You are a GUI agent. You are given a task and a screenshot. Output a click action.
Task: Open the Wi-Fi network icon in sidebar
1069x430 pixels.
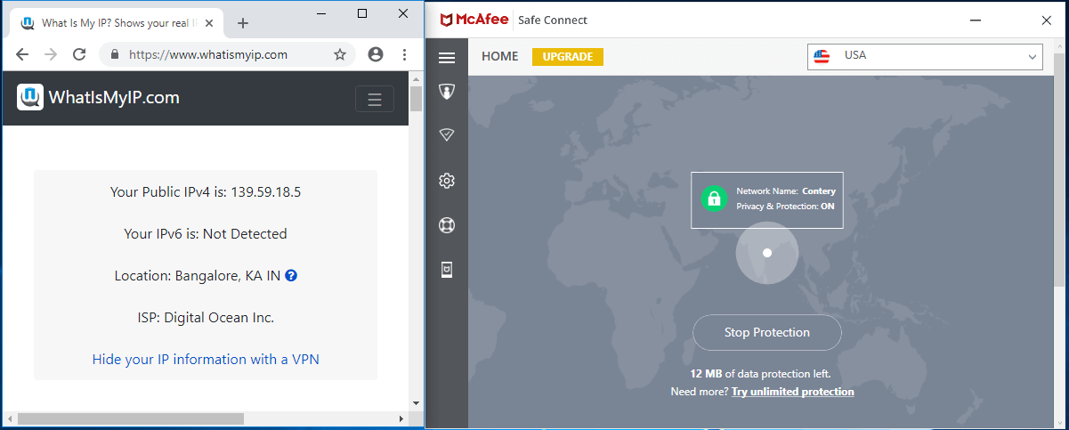447,135
